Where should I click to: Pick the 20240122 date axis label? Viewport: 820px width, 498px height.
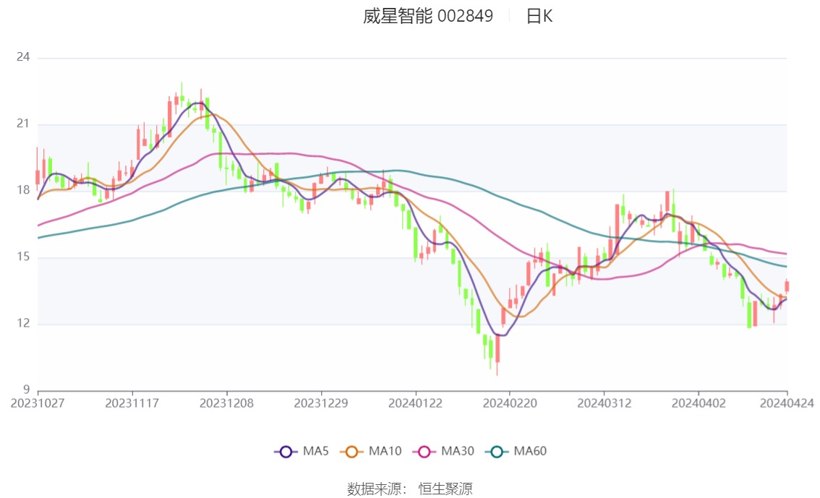tap(415, 403)
